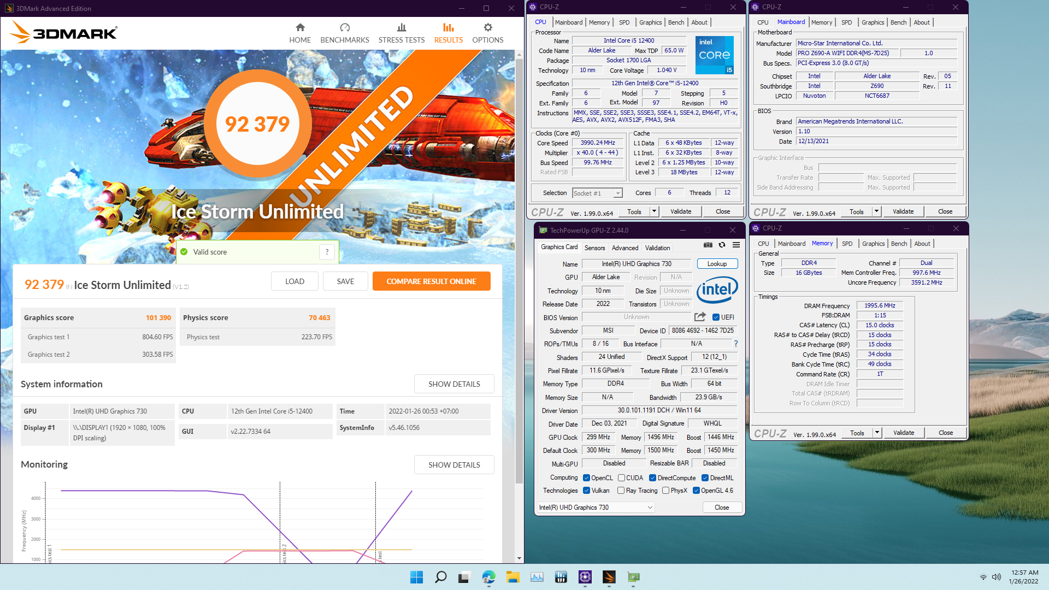
Task: Toggle the OpenCL checkbox
Action: coord(586,478)
